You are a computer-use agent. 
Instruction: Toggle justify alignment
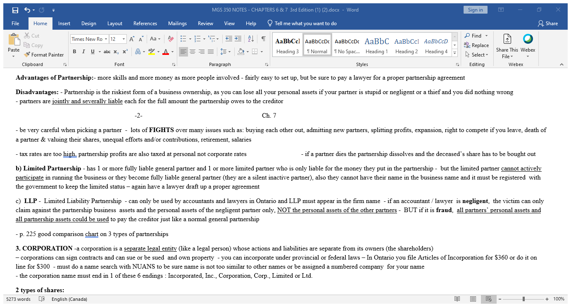coord(211,51)
